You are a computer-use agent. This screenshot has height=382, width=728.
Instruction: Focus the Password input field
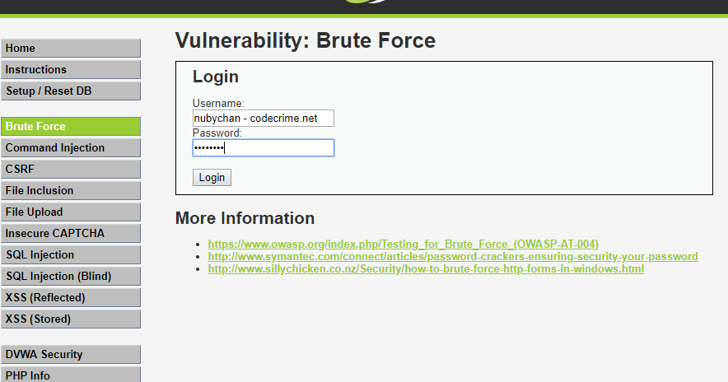[x=264, y=148]
